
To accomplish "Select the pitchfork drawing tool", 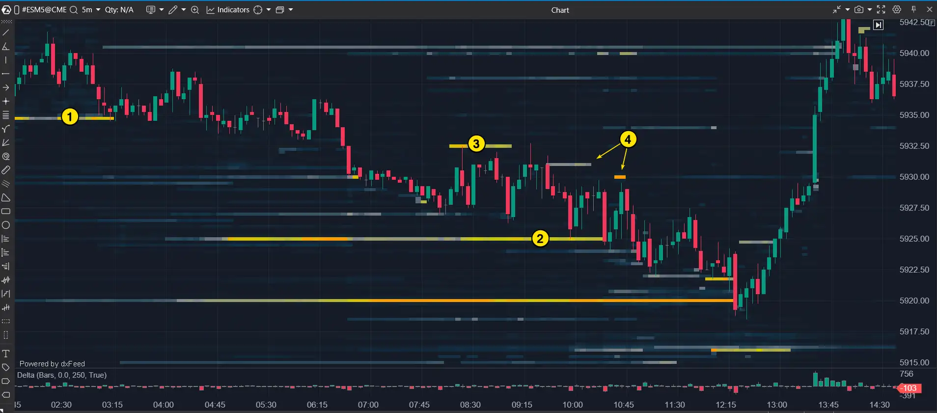I will click(x=6, y=129).
